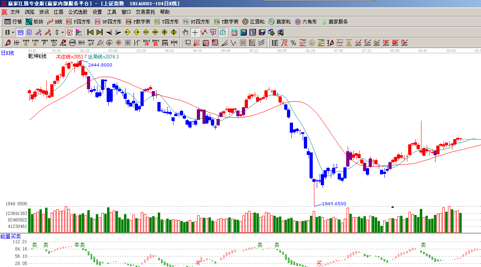The width and height of the screenshot is (481, 267).
Task: Toggle the pressed red chart-pattern button
Action: tap(70, 32)
